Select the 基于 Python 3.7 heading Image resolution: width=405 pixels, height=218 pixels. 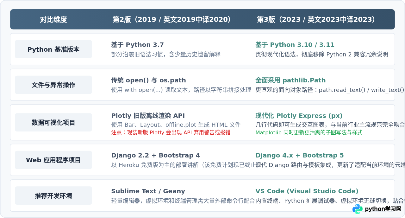point(137,45)
